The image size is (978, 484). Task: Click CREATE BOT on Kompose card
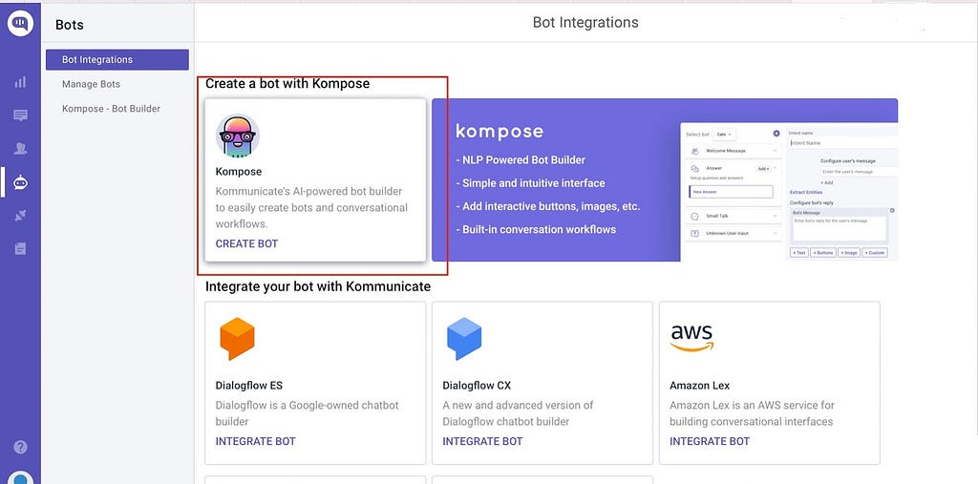click(x=247, y=243)
